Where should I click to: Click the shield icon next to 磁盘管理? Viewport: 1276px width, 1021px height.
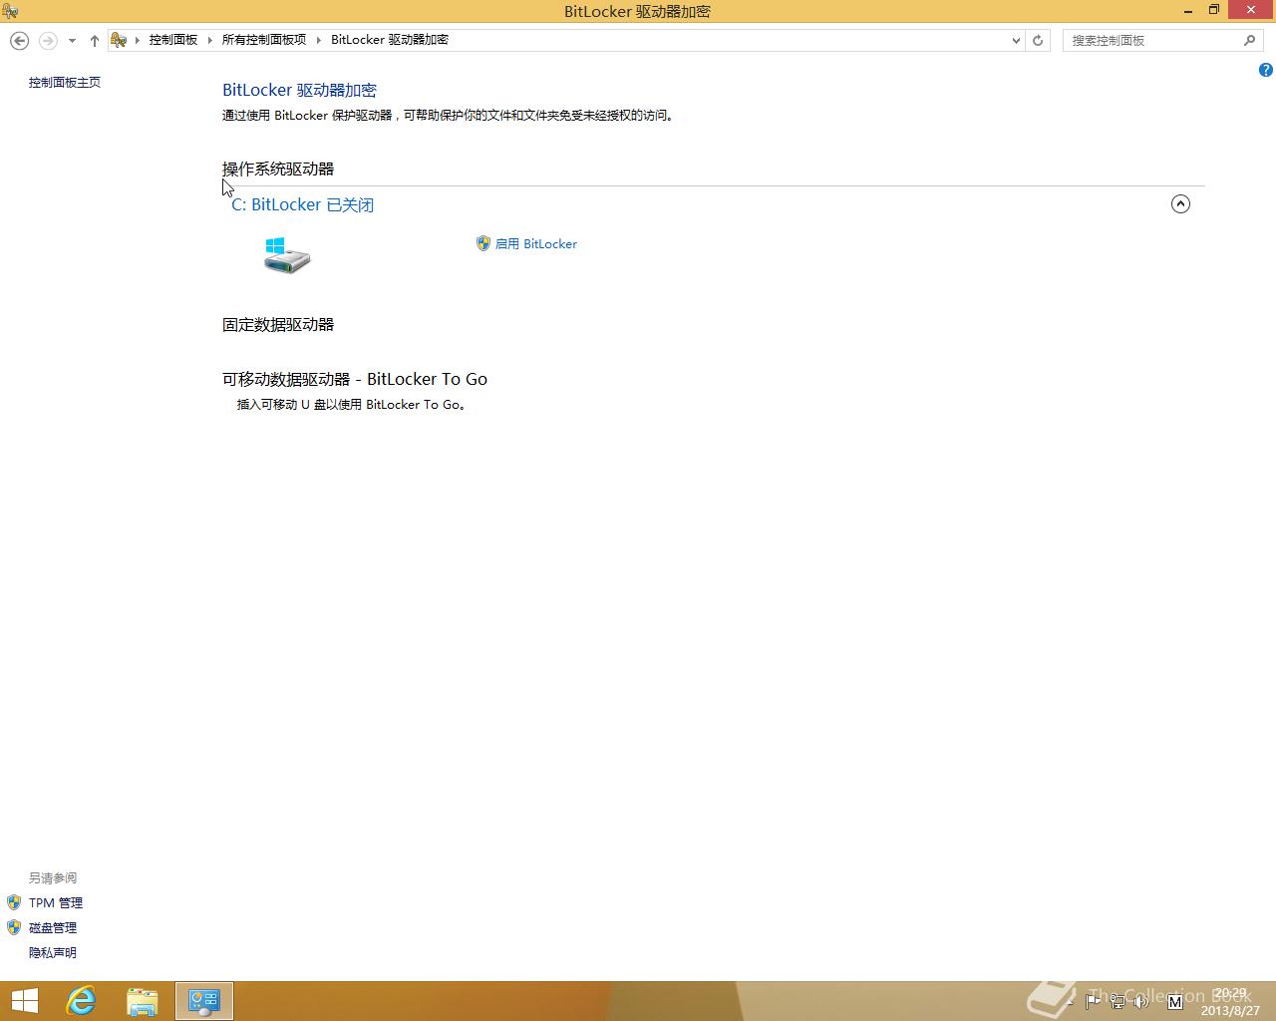tap(14, 927)
